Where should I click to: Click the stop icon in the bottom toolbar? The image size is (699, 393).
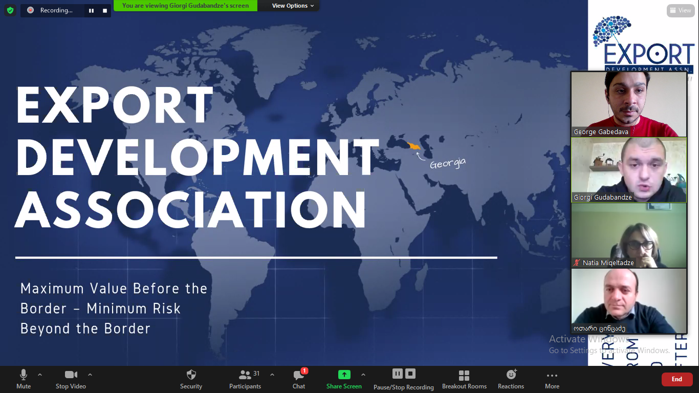click(410, 374)
